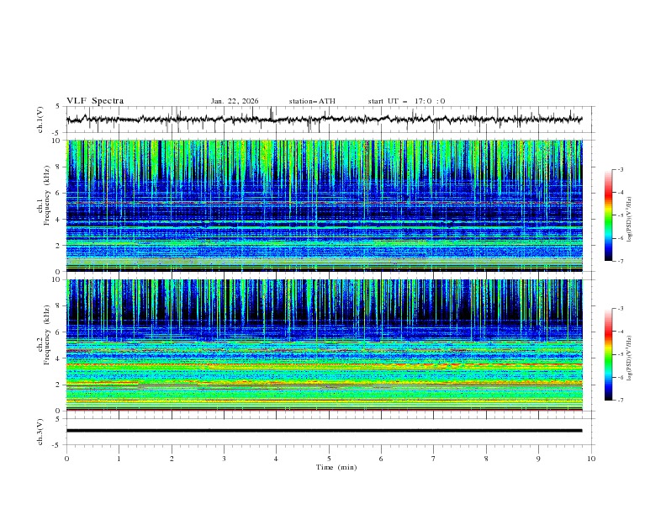This screenshot has height=515, width=666.
Task: Click the VLF Spectra title text
Action: click(x=95, y=101)
